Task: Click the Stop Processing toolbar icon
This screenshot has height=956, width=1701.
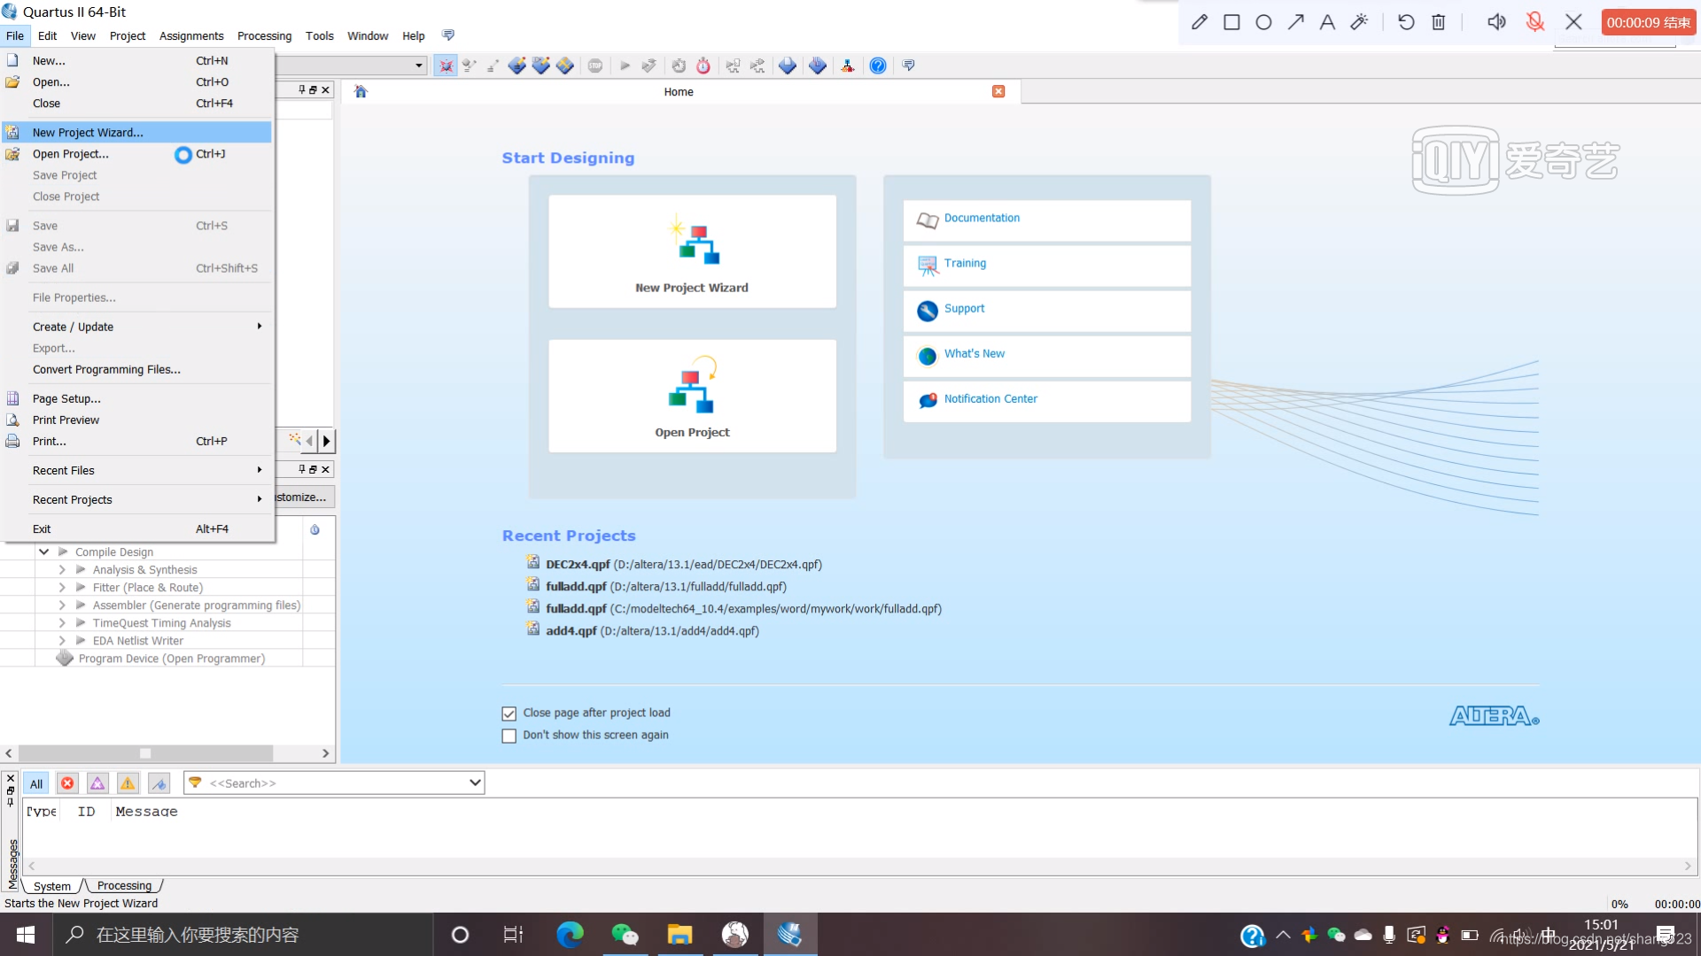Action: 595,66
